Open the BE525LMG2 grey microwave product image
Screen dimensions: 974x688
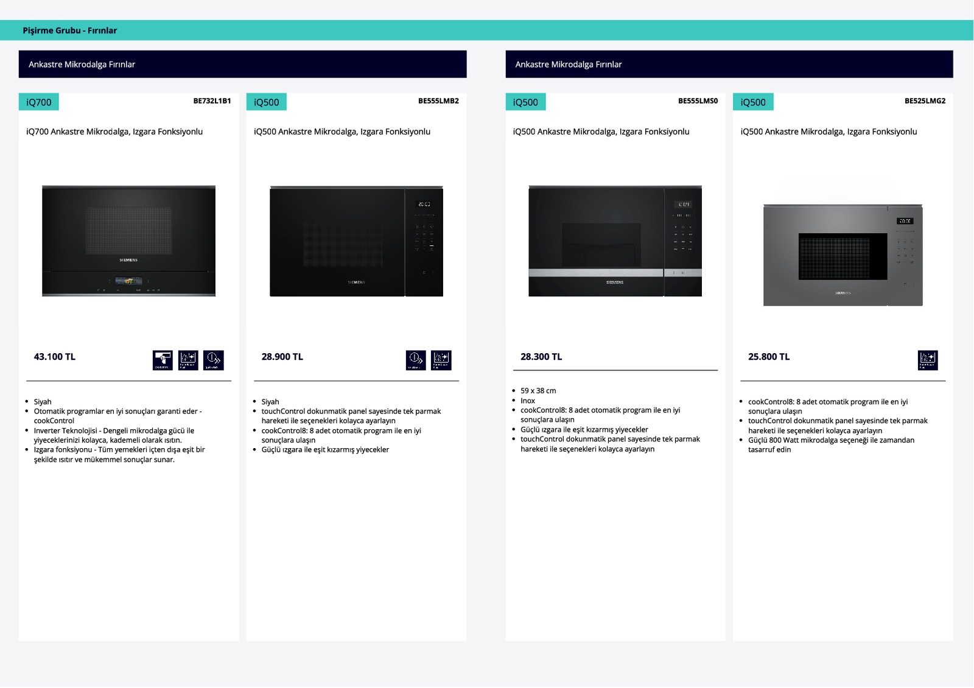[x=843, y=255]
